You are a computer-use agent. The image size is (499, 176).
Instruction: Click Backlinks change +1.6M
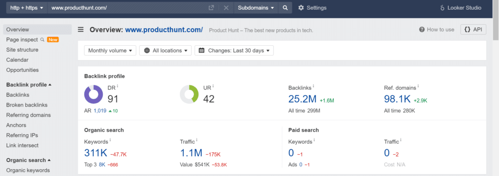327,100
